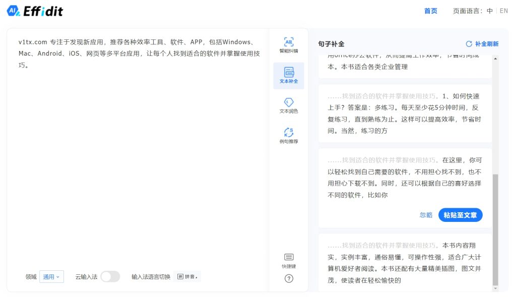
Task: Click the suggestions panel scrollbar thumb
Action: (x=495, y=229)
